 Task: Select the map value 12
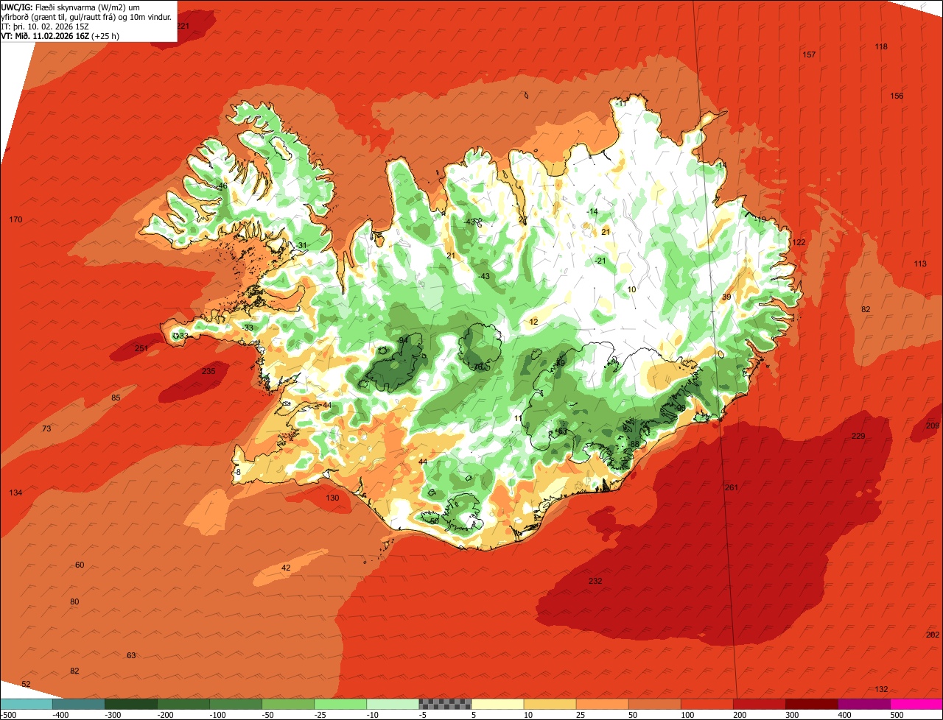click(533, 322)
